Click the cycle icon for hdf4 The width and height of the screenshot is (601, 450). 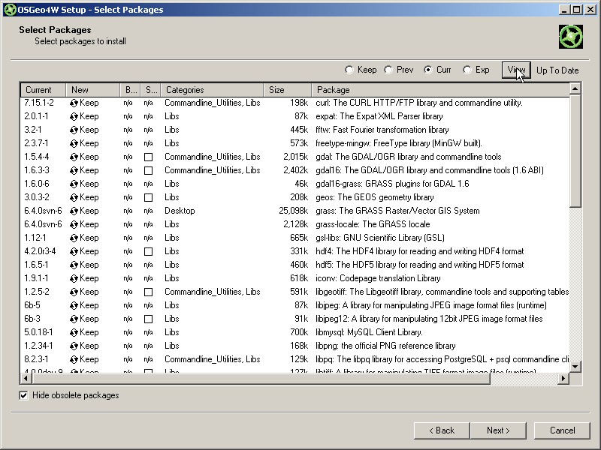tap(74, 251)
